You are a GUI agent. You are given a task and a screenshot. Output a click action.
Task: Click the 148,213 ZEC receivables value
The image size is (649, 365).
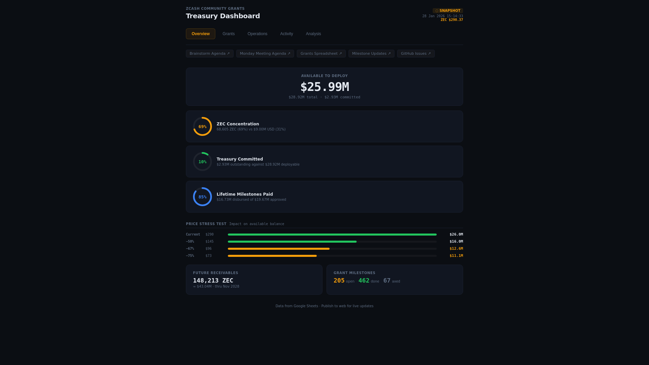coord(213,281)
